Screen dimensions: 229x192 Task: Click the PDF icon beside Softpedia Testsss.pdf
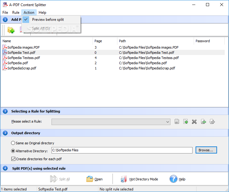(5, 58)
